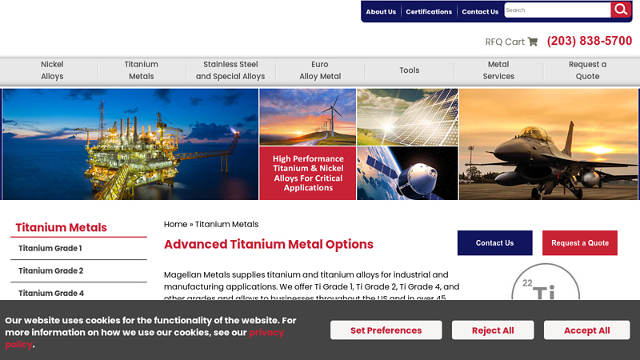The height and width of the screenshot is (360, 640).
Task: Open the privacy policy link
Action: coord(266,332)
